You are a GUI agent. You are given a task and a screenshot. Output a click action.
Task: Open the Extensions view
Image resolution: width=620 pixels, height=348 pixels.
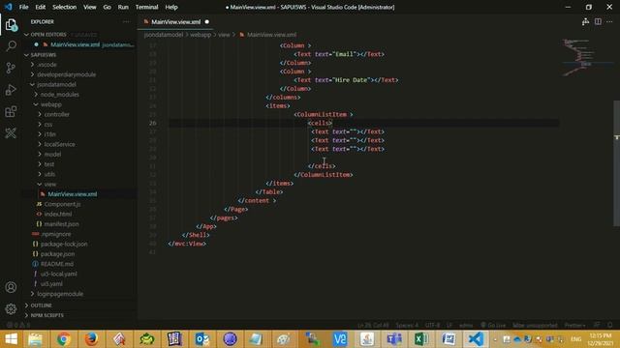[11, 111]
